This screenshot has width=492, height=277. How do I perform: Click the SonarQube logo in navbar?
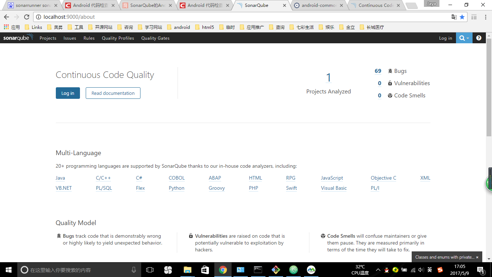[18, 38]
